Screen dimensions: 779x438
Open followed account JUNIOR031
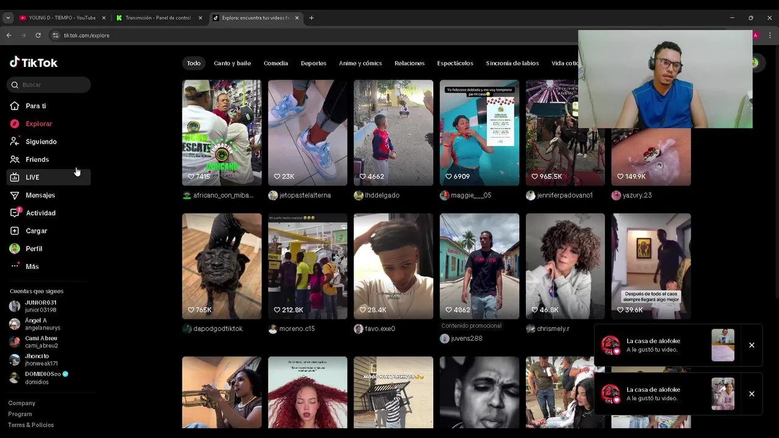[x=34, y=306]
